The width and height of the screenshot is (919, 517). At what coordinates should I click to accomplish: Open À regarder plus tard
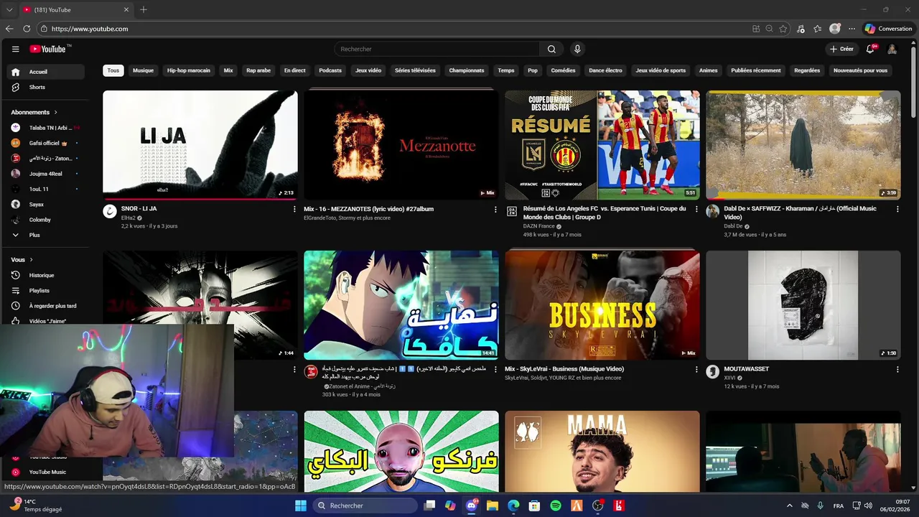[x=45, y=306]
